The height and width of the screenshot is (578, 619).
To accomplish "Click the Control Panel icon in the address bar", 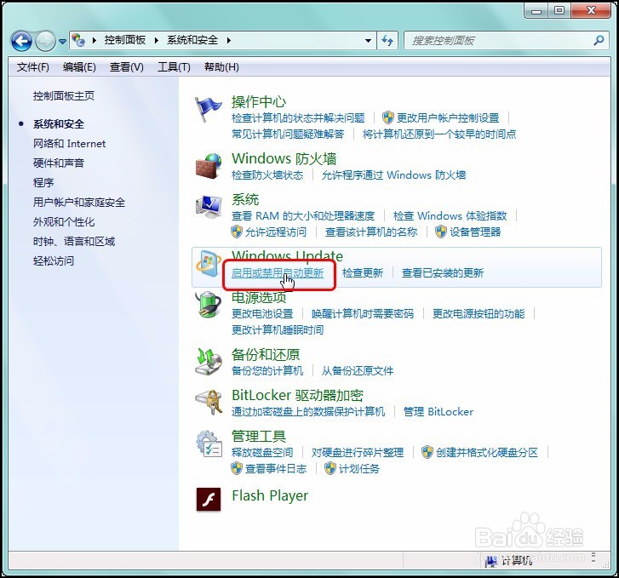I will [x=78, y=40].
